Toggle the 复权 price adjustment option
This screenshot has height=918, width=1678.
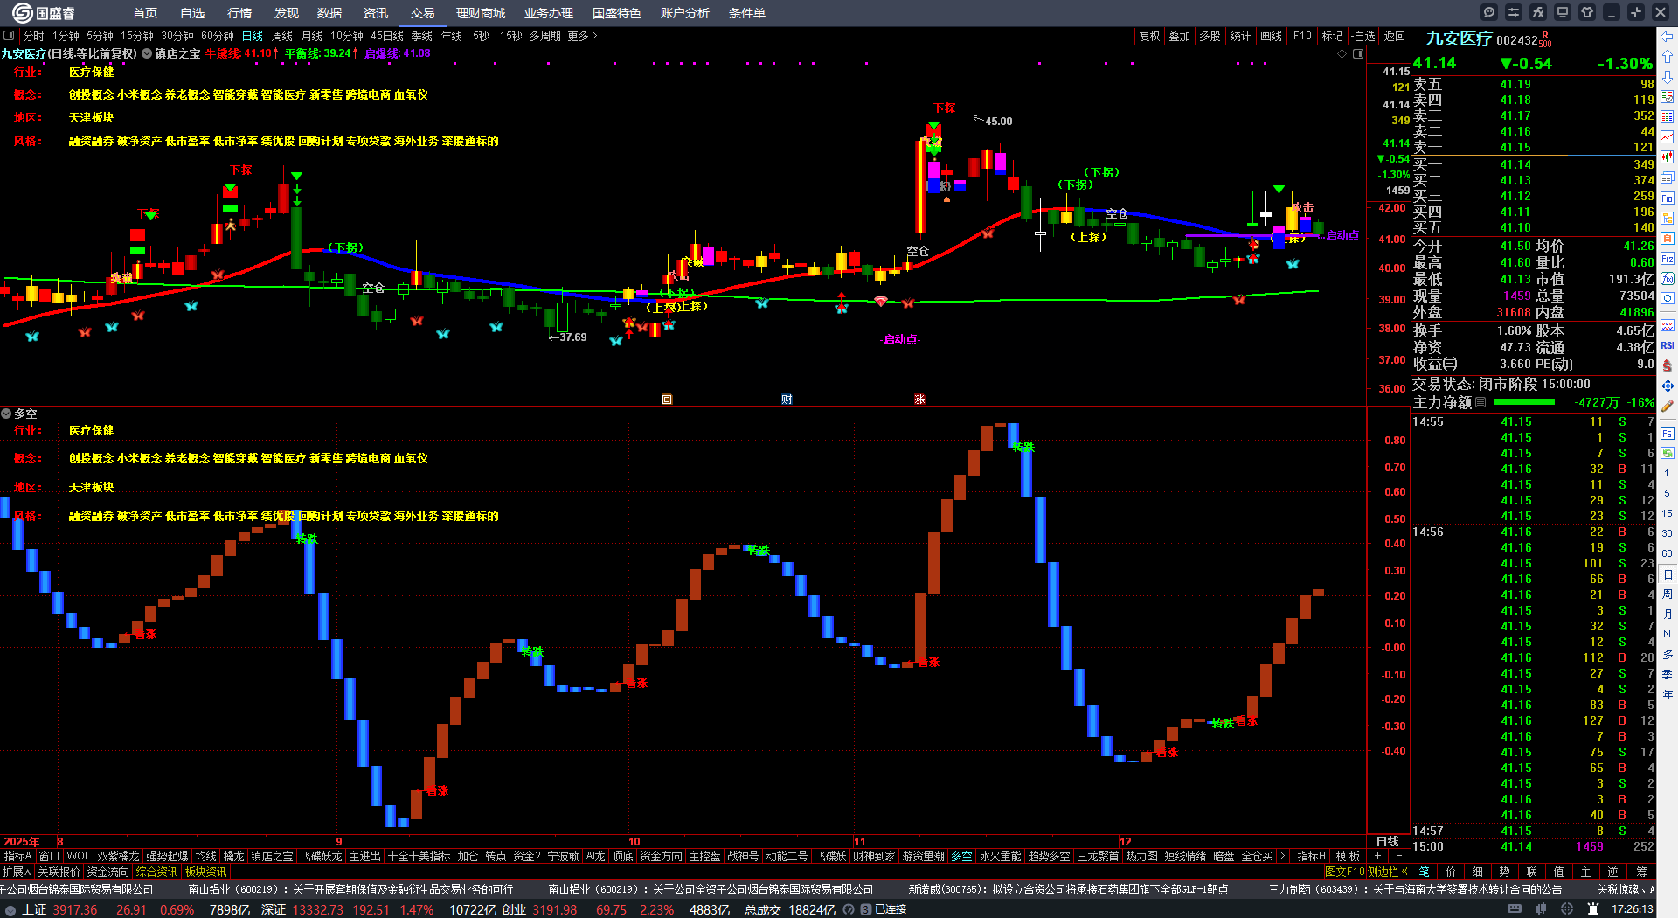tap(1150, 36)
